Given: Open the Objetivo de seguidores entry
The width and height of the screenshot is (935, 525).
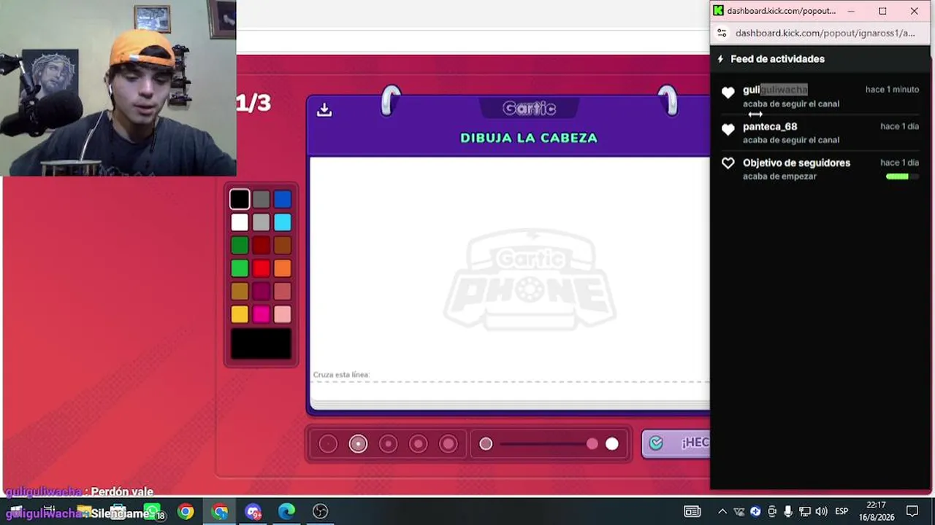Looking at the screenshot, I should pyautogui.click(x=820, y=169).
